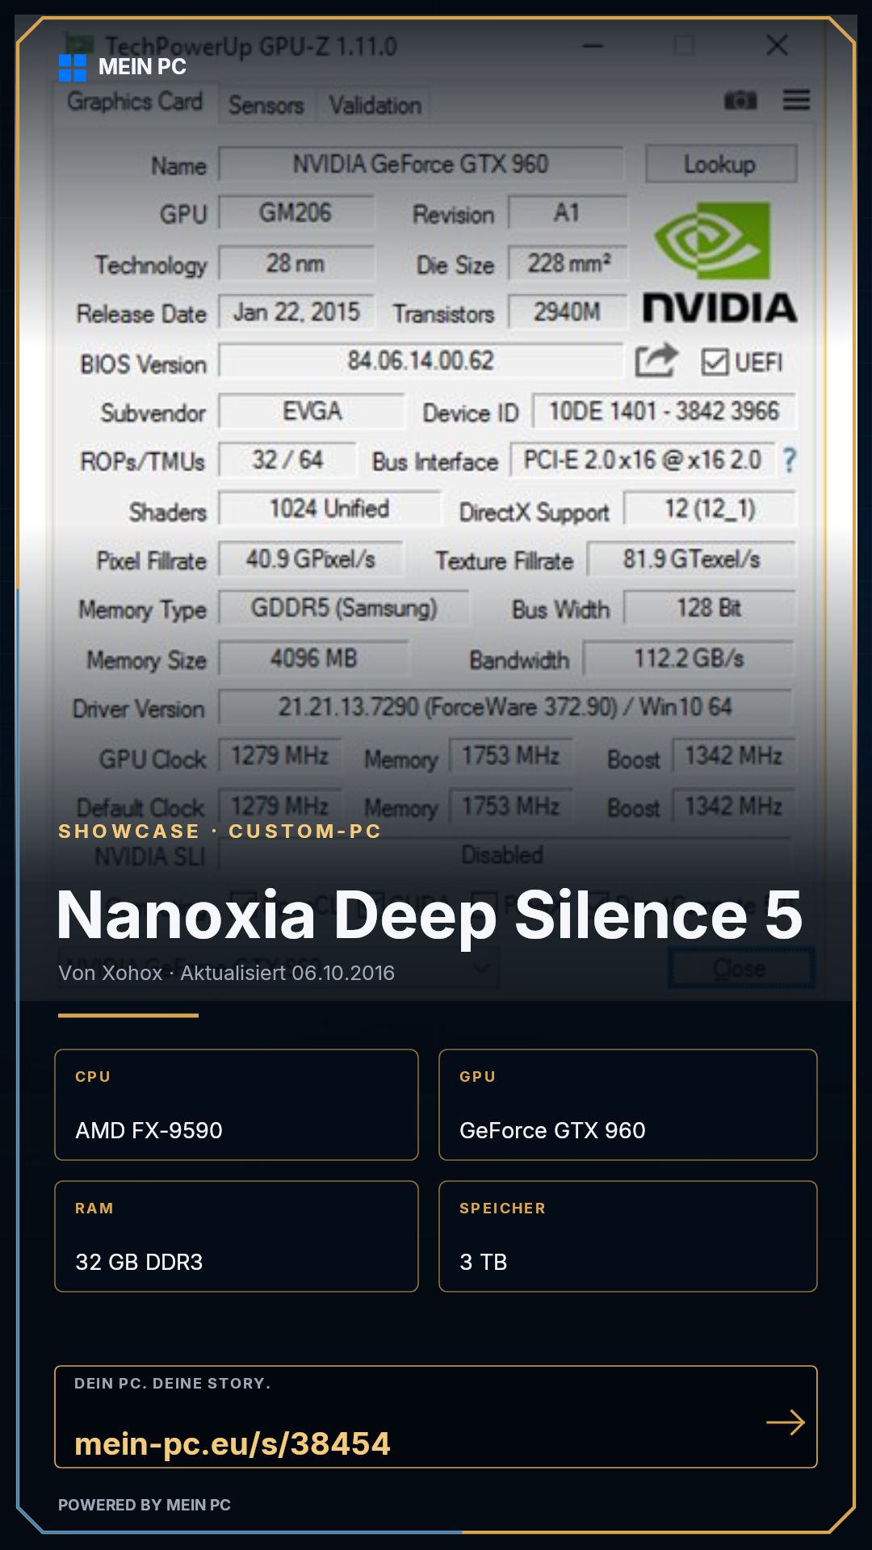Viewport: 872px width, 1550px height.
Task: Click the MEIN PC logo icon
Action: click(73, 68)
